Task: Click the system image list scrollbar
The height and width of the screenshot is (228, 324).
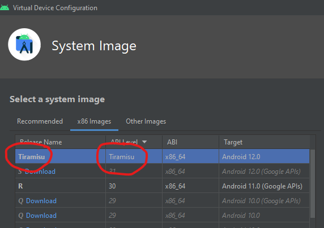Action: coord(313,183)
